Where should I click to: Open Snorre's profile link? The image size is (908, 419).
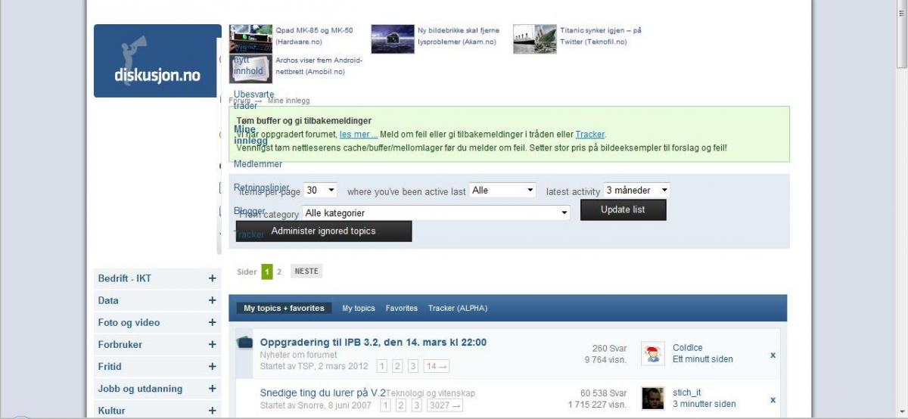coord(312,405)
